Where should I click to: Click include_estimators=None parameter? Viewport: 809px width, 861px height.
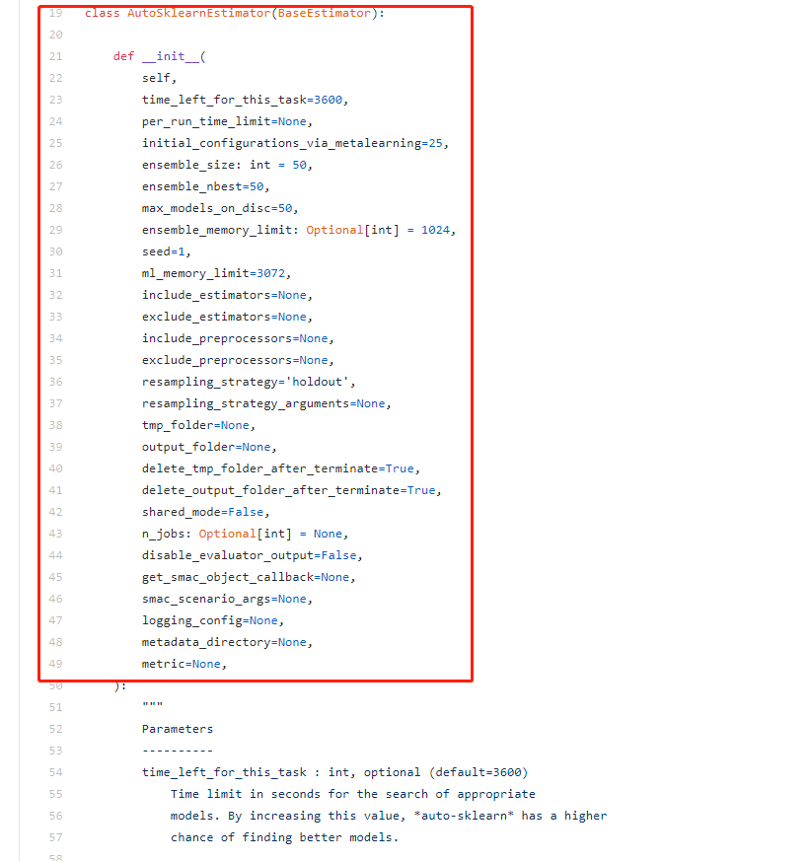tap(224, 295)
